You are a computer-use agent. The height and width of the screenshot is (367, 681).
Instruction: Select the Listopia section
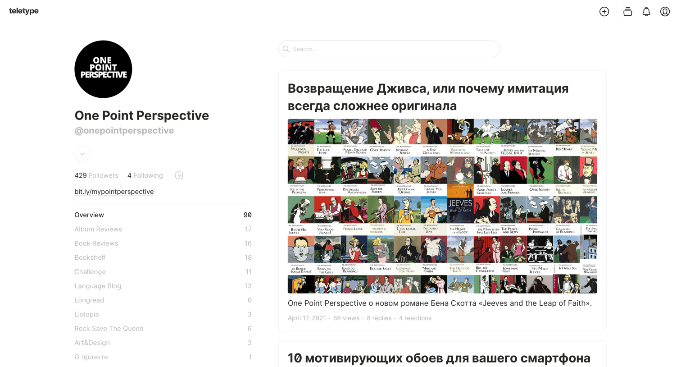(x=163, y=314)
